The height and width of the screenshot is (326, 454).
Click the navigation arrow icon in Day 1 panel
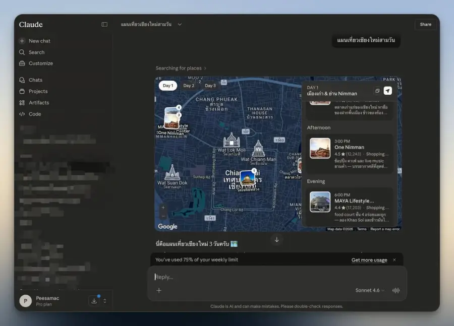pyautogui.click(x=388, y=91)
